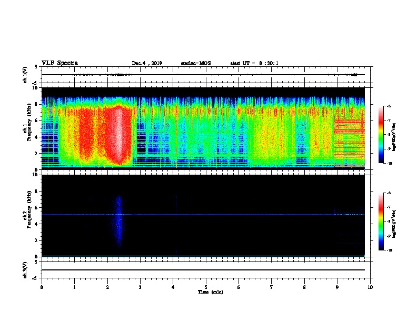This screenshot has width=417, height=322.
Task: Click the ch.1 colorbar log(PSD) unit label
Action: (x=394, y=137)
